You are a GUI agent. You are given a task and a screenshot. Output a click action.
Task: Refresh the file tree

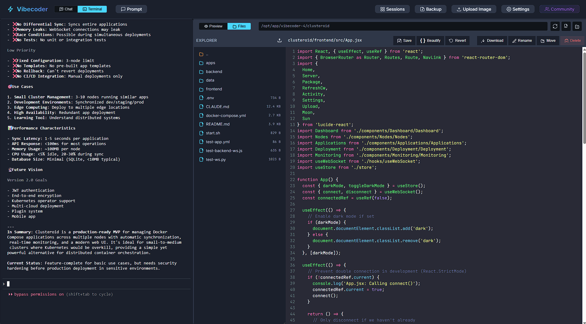click(x=555, y=26)
